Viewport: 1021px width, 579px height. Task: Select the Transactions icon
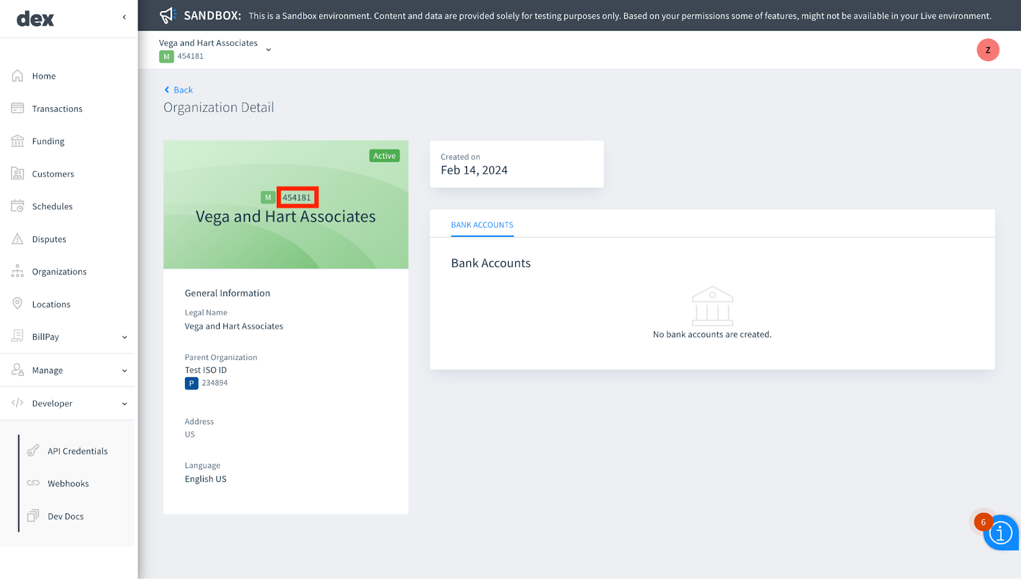coord(17,109)
